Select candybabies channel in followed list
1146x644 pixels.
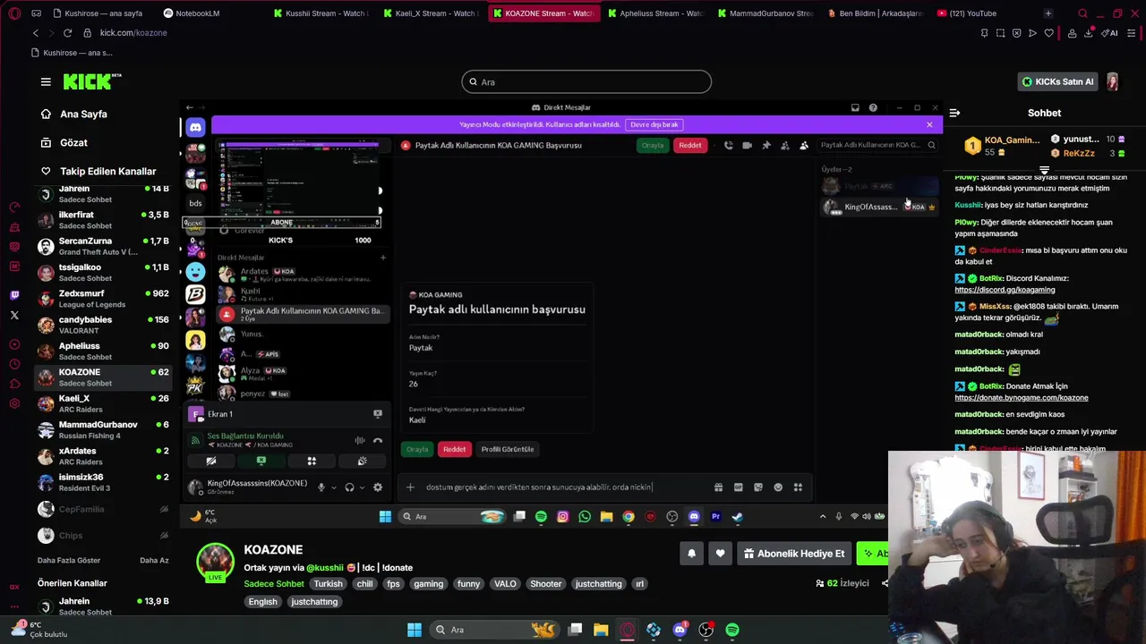pyautogui.click(x=103, y=325)
